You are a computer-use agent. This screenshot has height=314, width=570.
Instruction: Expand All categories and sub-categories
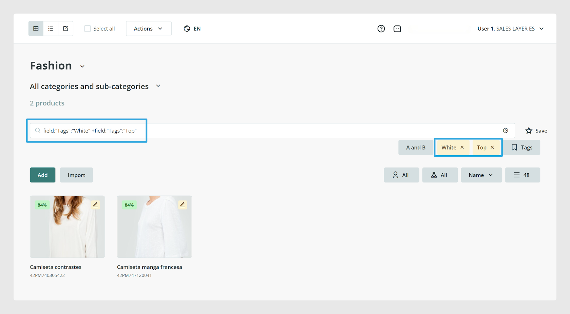point(158,86)
